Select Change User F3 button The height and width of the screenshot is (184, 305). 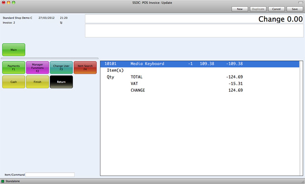coord(61,68)
